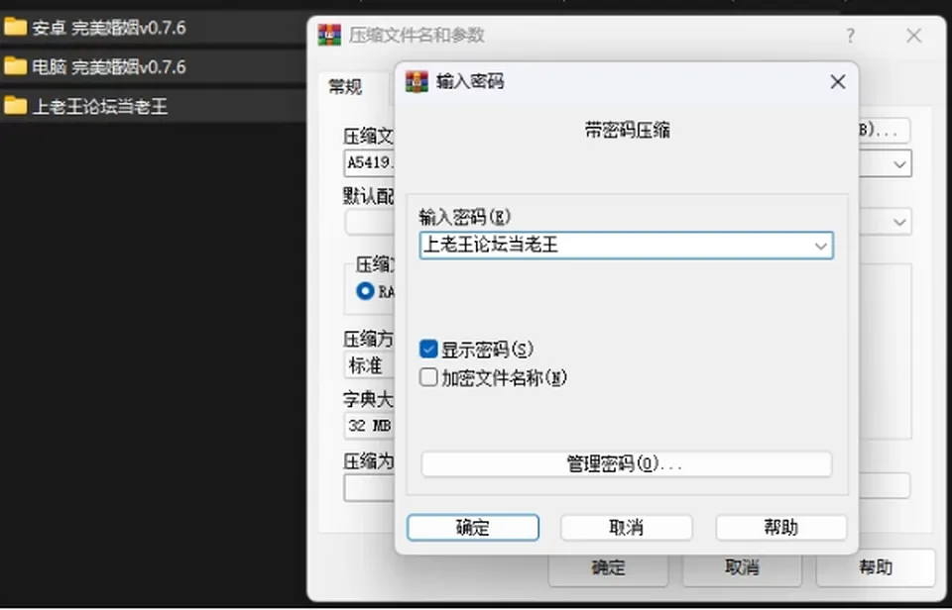Click 确定 in the 输入密码 dialog
This screenshot has height=610, width=952.
[x=473, y=528]
